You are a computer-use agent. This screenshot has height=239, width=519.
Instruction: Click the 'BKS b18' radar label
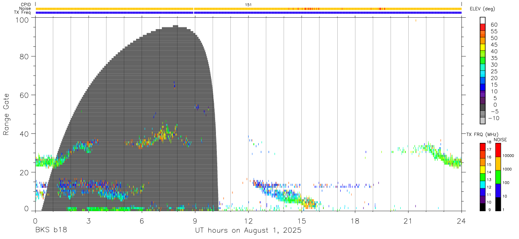pos(51,231)
